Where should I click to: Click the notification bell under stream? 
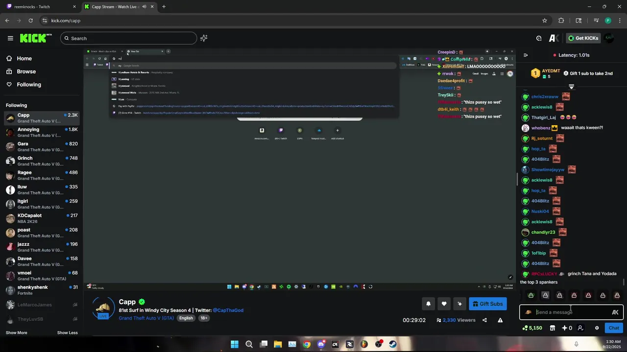click(428, 304)
